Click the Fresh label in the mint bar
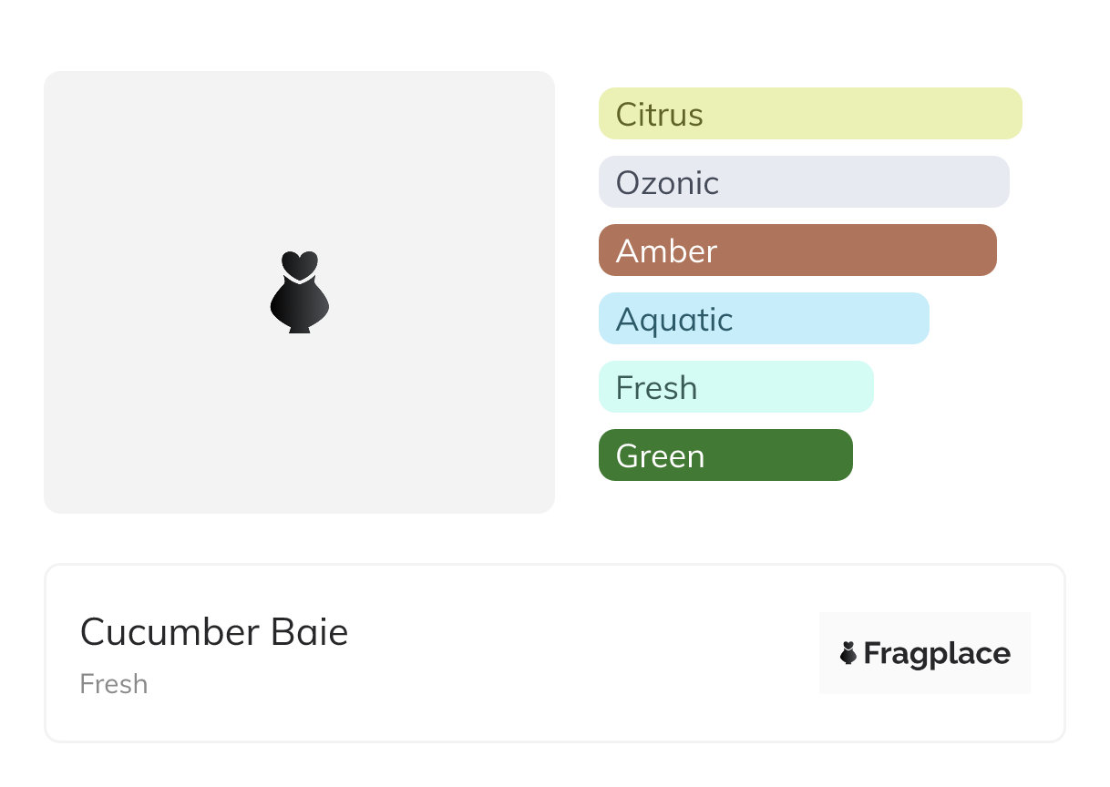The width and height of the screenshot is (1110, 787). coord(656,388)
